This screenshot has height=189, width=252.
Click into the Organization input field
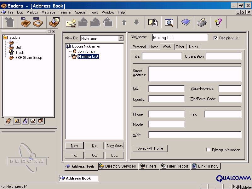224,56
